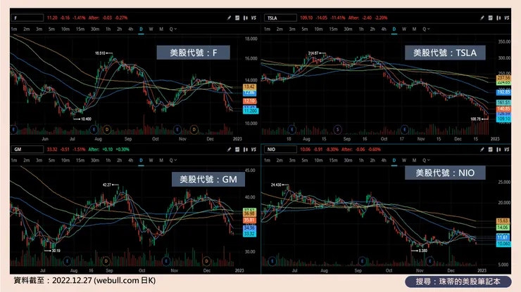Click the S split marker on TSLA chart
521x292 pixels.
pos(337,129)
